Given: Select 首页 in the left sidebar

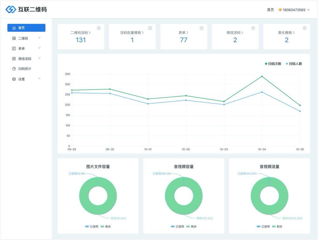Looking at the screenshot, I should tap(26, 28).
